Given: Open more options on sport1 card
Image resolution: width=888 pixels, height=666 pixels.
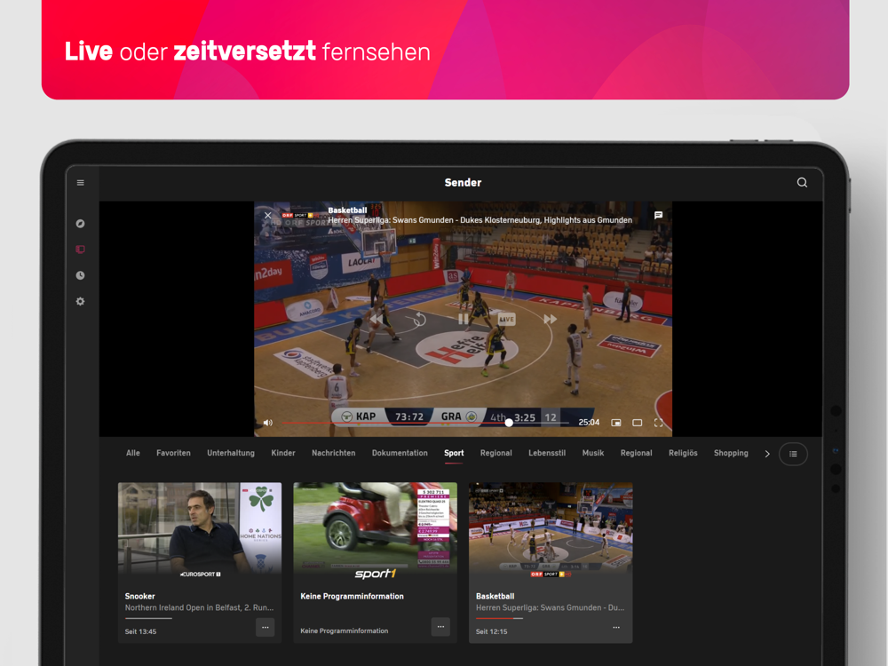Looking at the screenshot, I should [440, 627].
